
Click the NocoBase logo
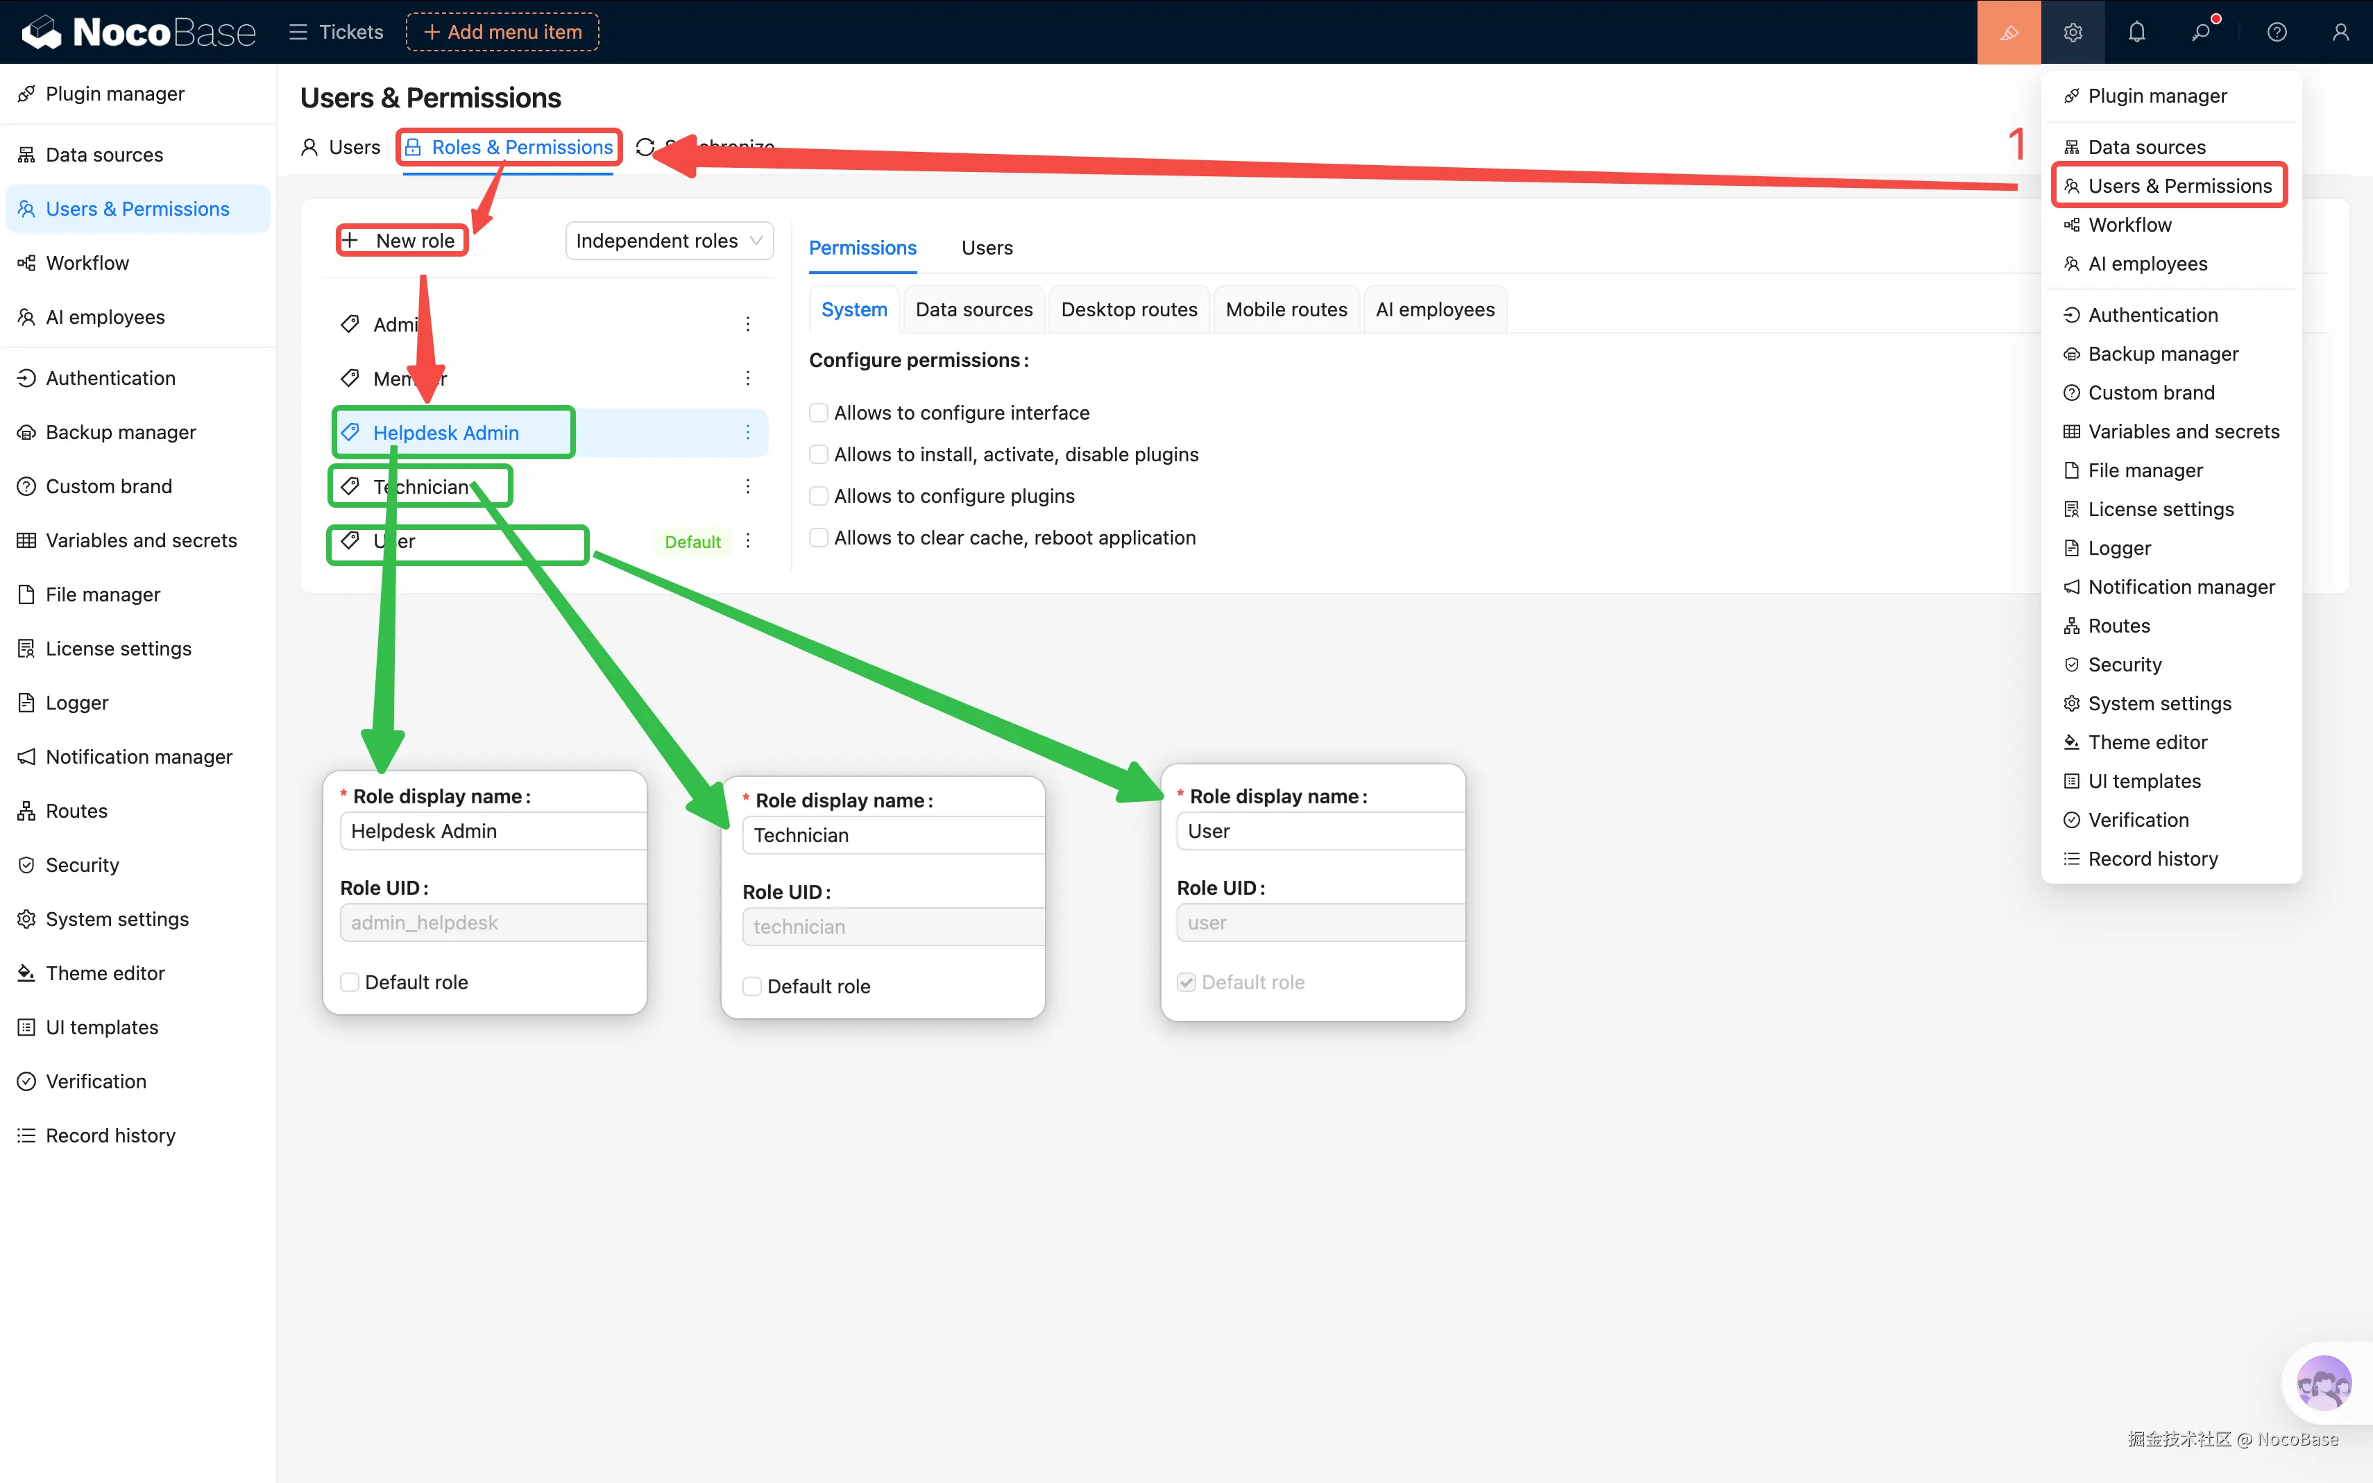138,33
